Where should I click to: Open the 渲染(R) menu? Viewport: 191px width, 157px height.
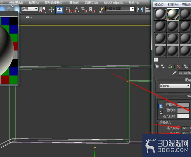point(74,3)
